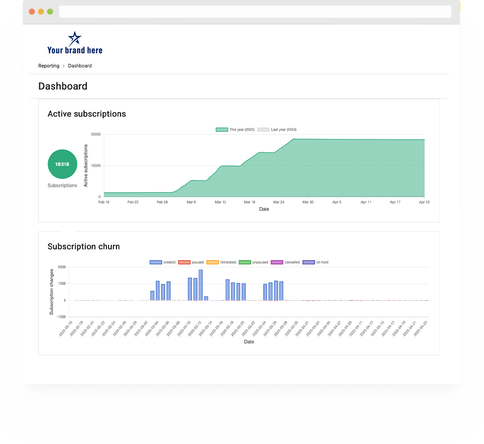Toggle the 'created' churn legend
484x444 pixels.
(162, 262)
